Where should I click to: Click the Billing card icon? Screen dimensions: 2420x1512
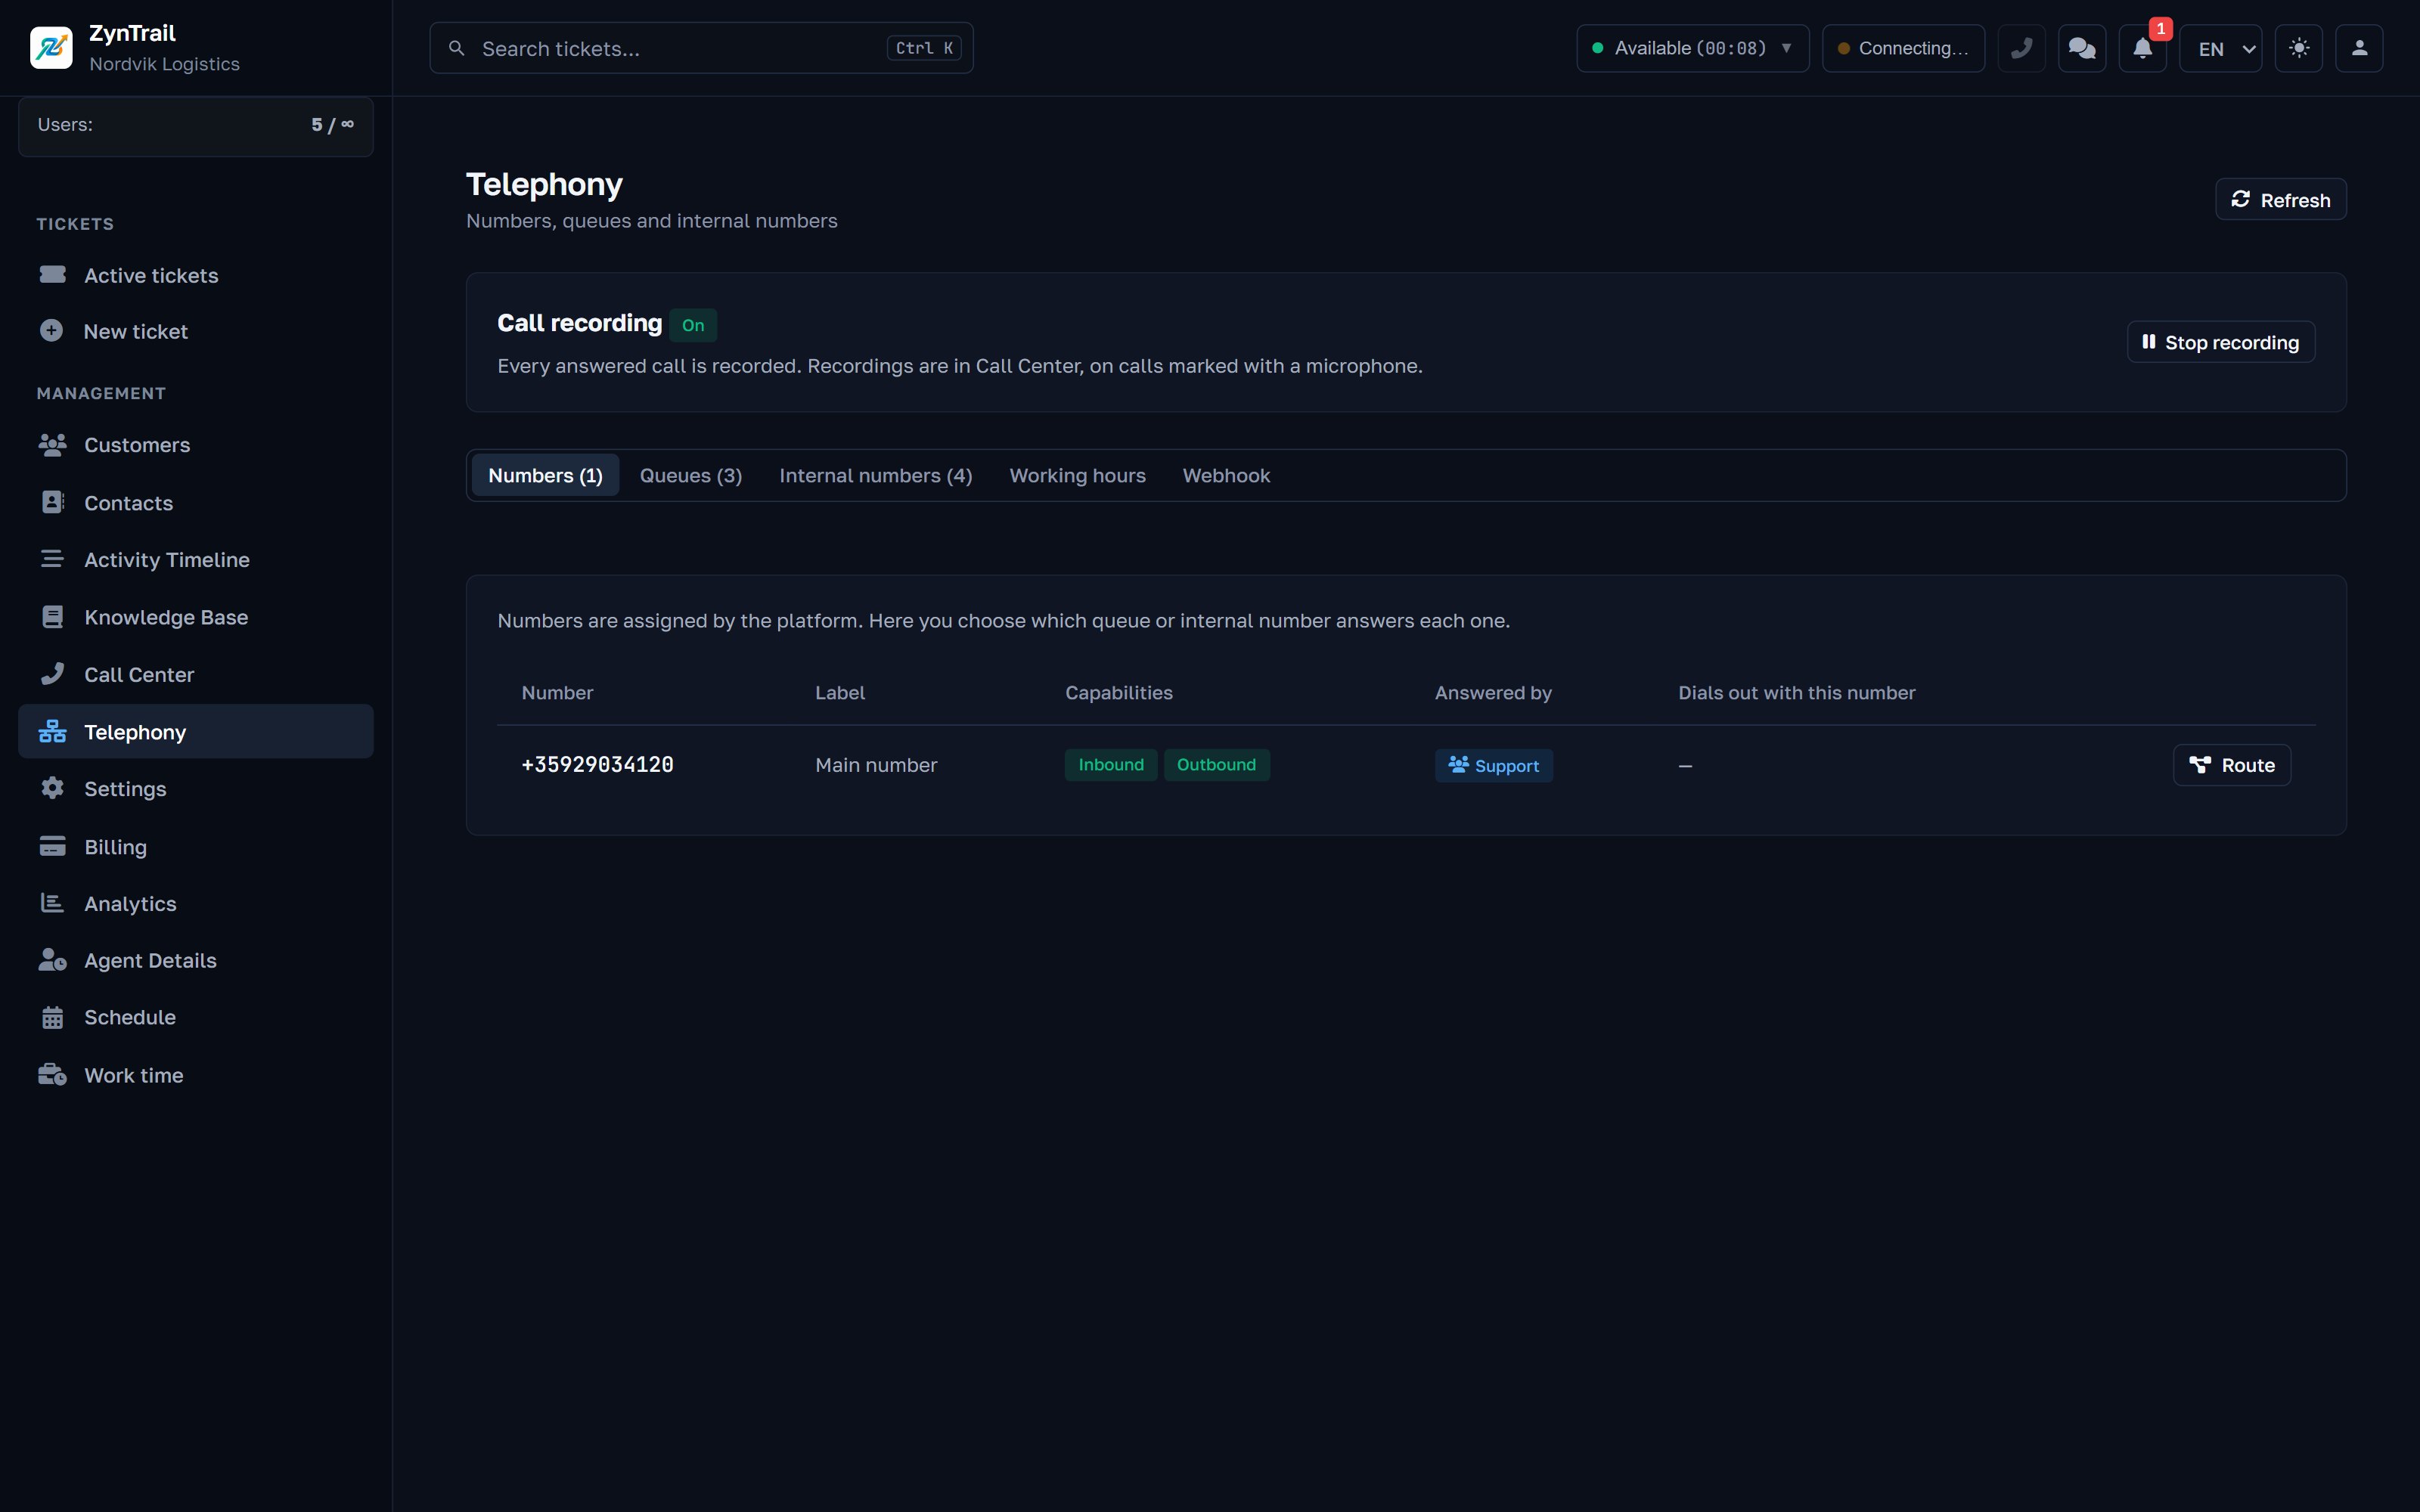point(52,847)
